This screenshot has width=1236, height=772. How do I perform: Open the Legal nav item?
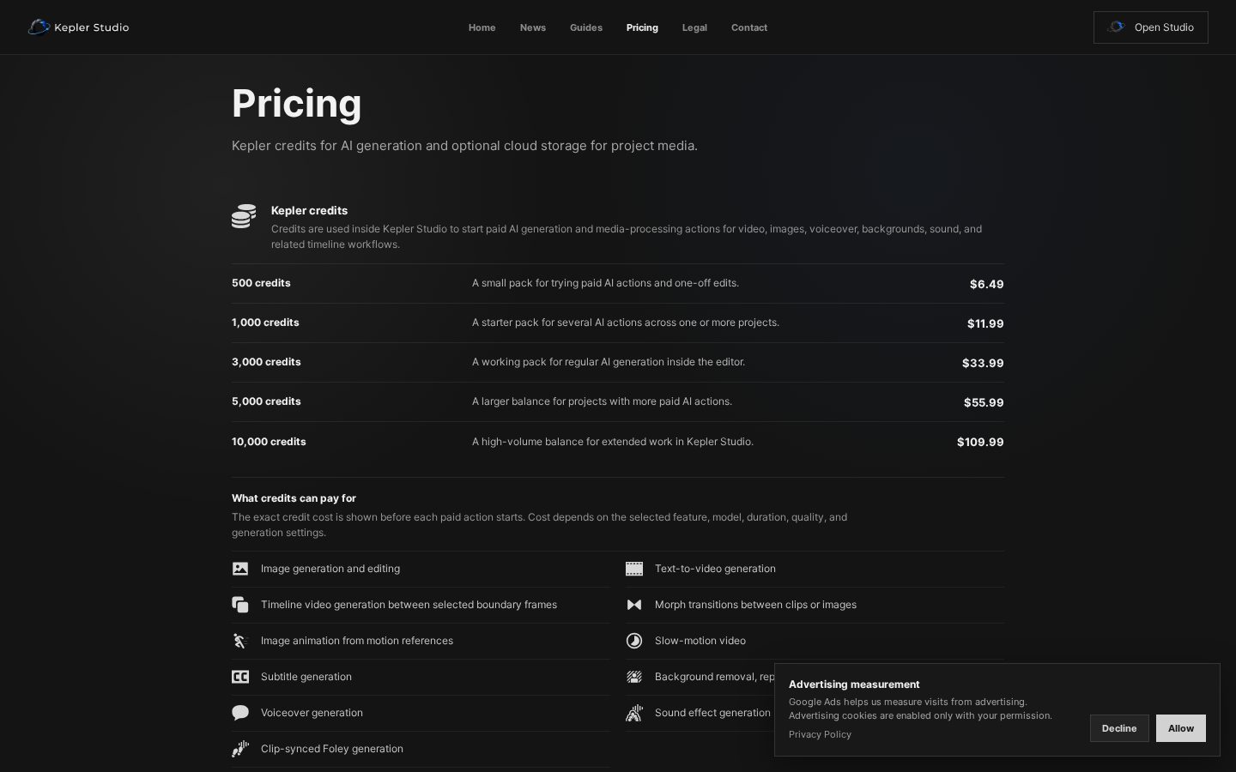pos(694,27)
